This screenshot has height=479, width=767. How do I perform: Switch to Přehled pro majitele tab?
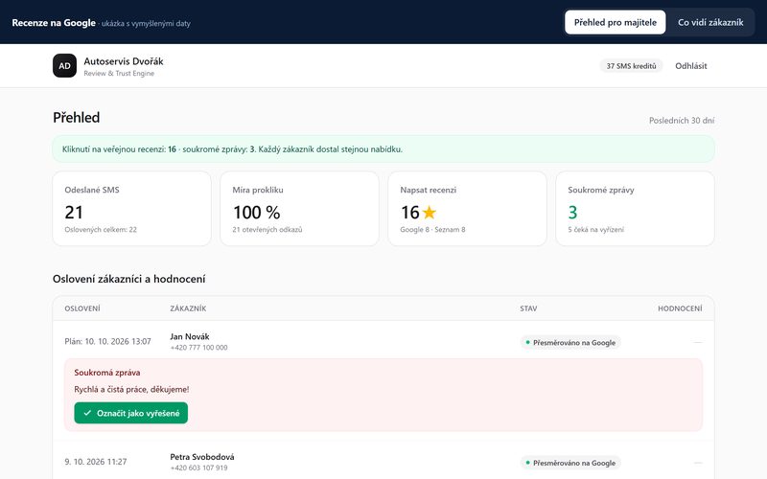coord(615,22)
